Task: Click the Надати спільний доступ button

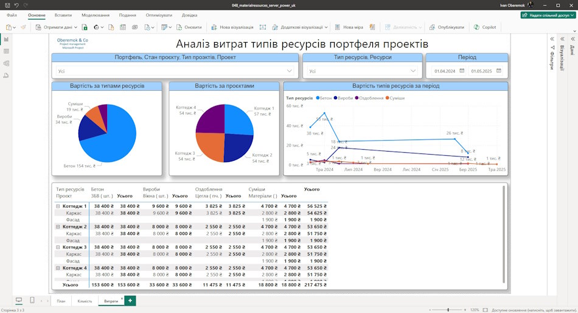Action: tap(548, 15)
